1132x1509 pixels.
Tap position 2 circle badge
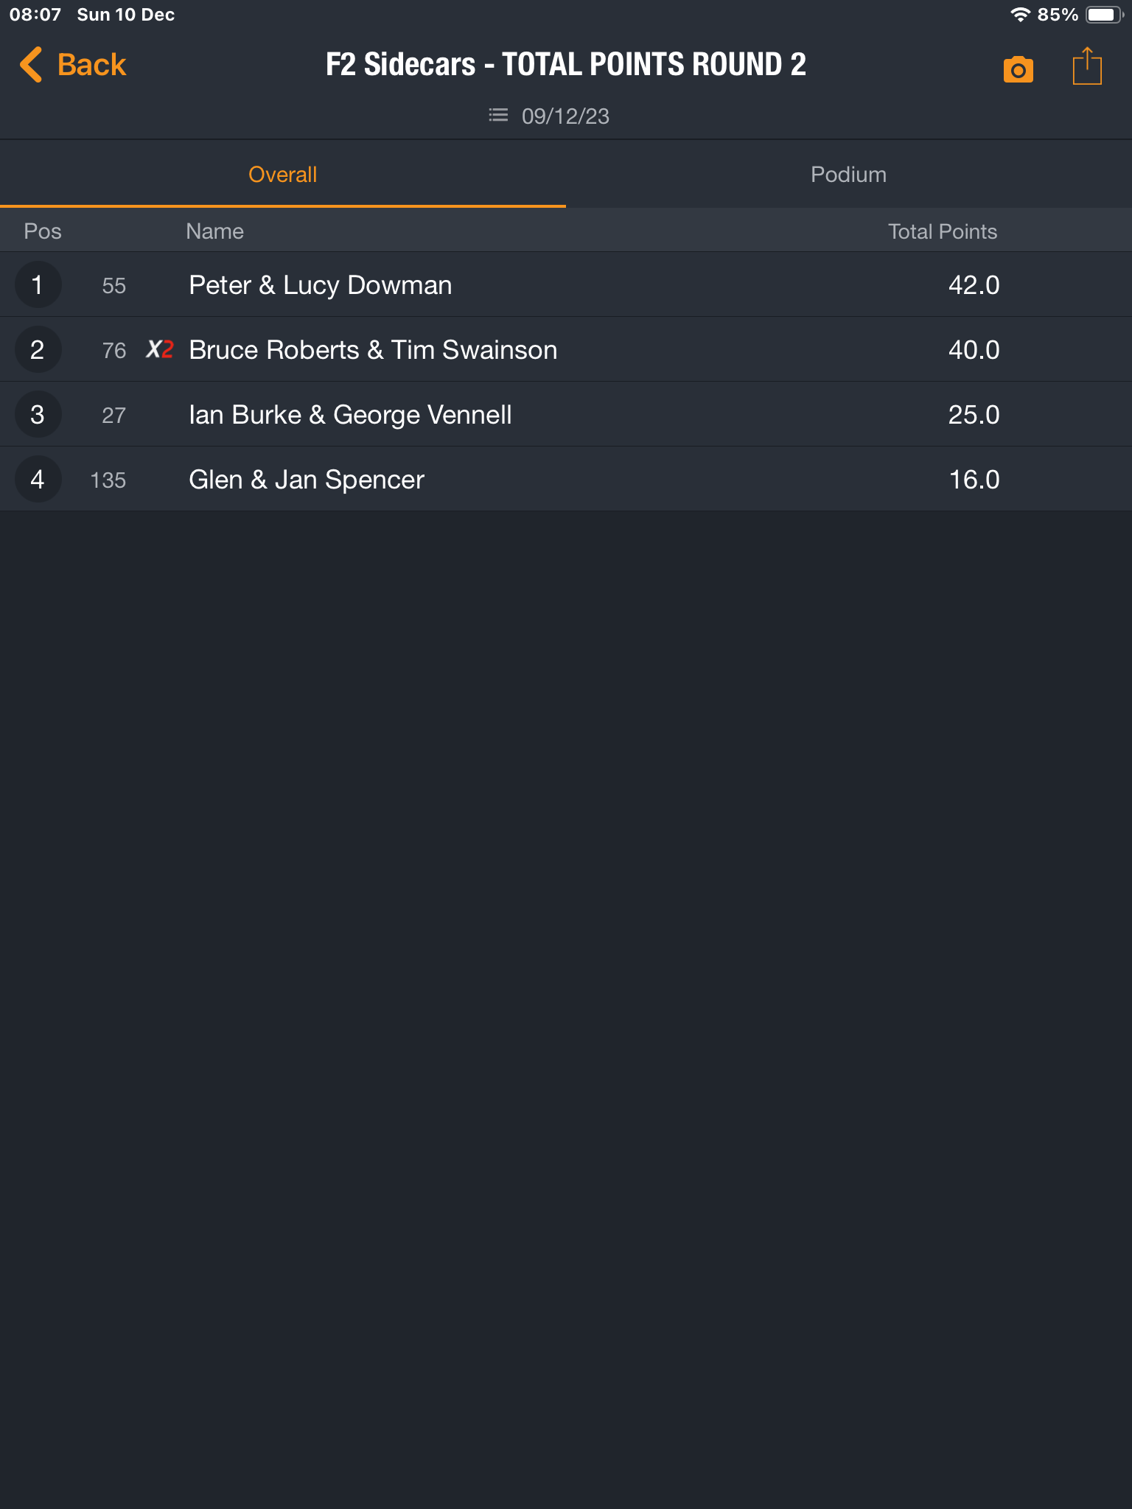[38, 350]
